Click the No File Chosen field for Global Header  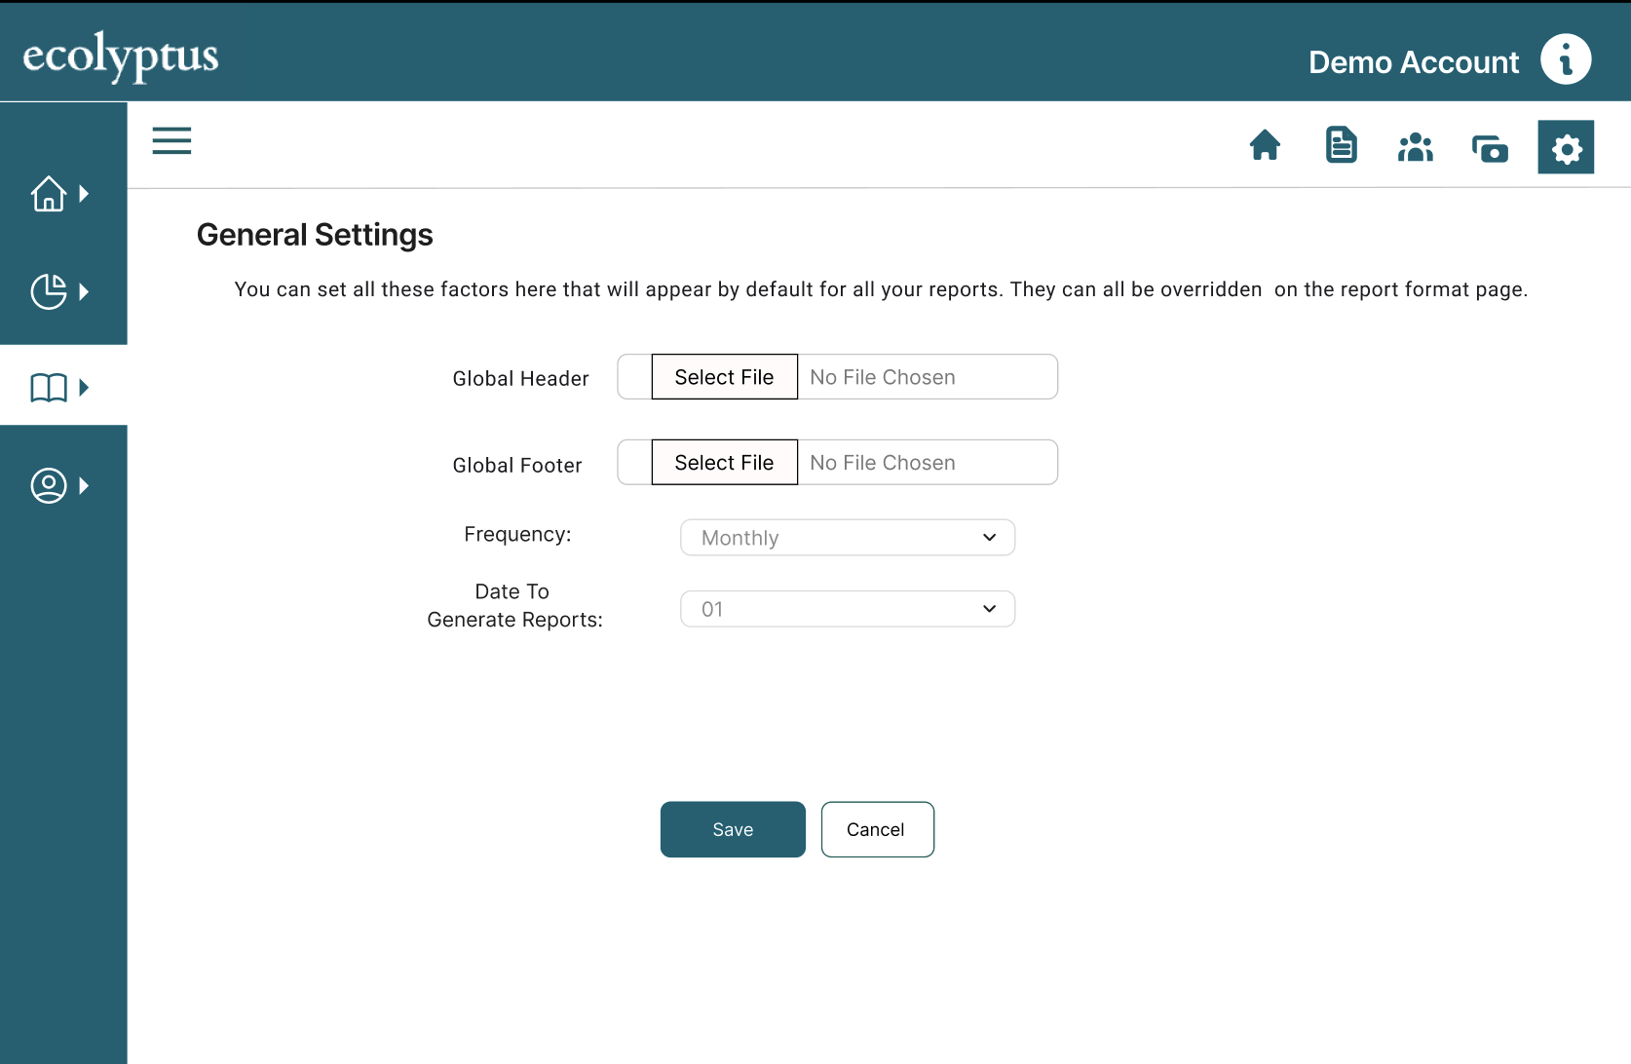point(926,377)
